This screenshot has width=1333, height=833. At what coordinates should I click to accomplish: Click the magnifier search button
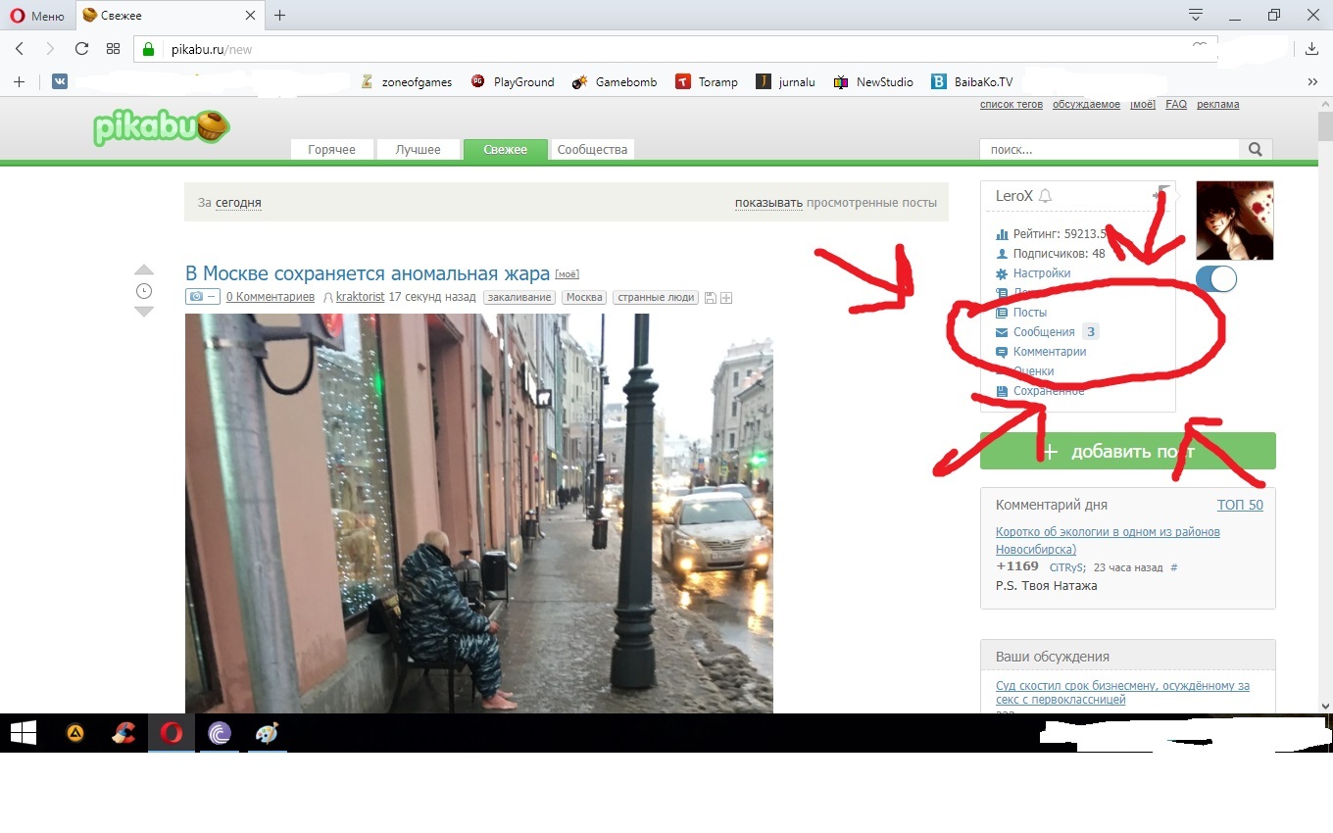(1256, 150)
